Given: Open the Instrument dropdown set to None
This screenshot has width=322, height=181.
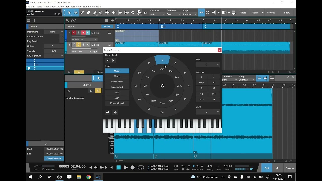Looking at the screenshot, I should click(54, 32).
